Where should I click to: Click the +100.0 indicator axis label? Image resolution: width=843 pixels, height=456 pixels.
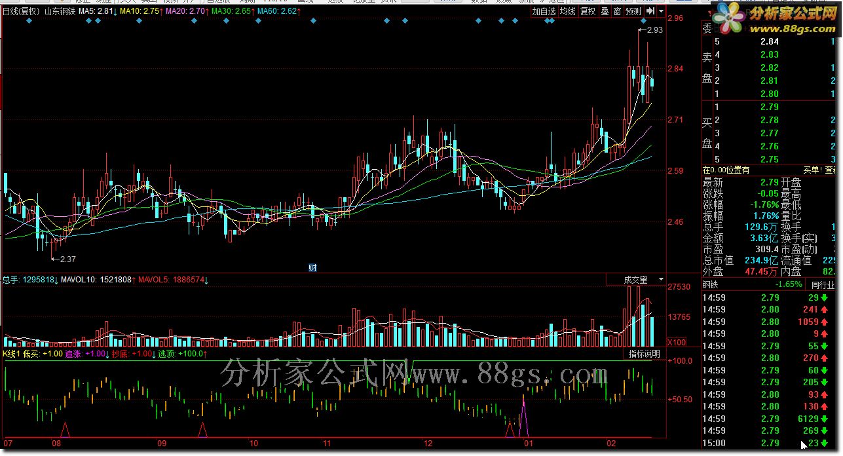point(681,361)
